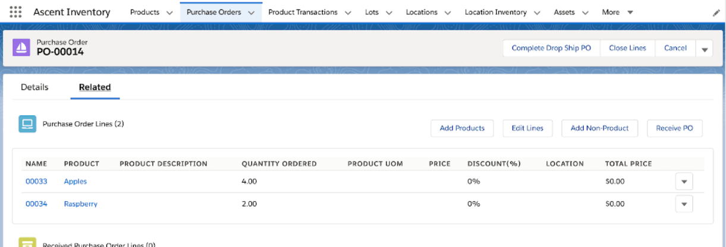Expand the More navigation menu
This screenshot has height=247, width=726.
point(617,12)
